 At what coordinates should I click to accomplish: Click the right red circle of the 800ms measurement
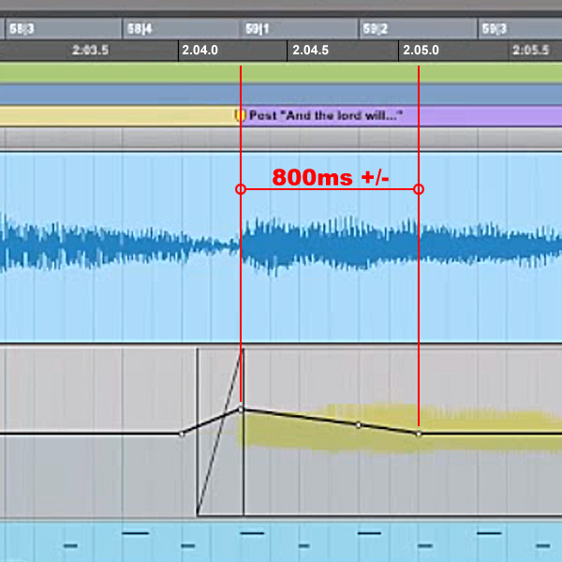(419, 189)
